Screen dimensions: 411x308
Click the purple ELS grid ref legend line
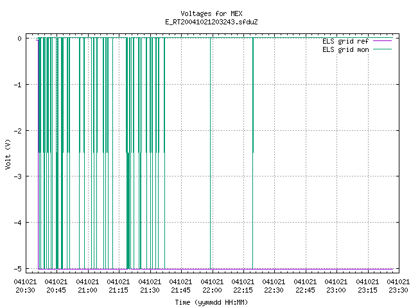pos(382,41)
